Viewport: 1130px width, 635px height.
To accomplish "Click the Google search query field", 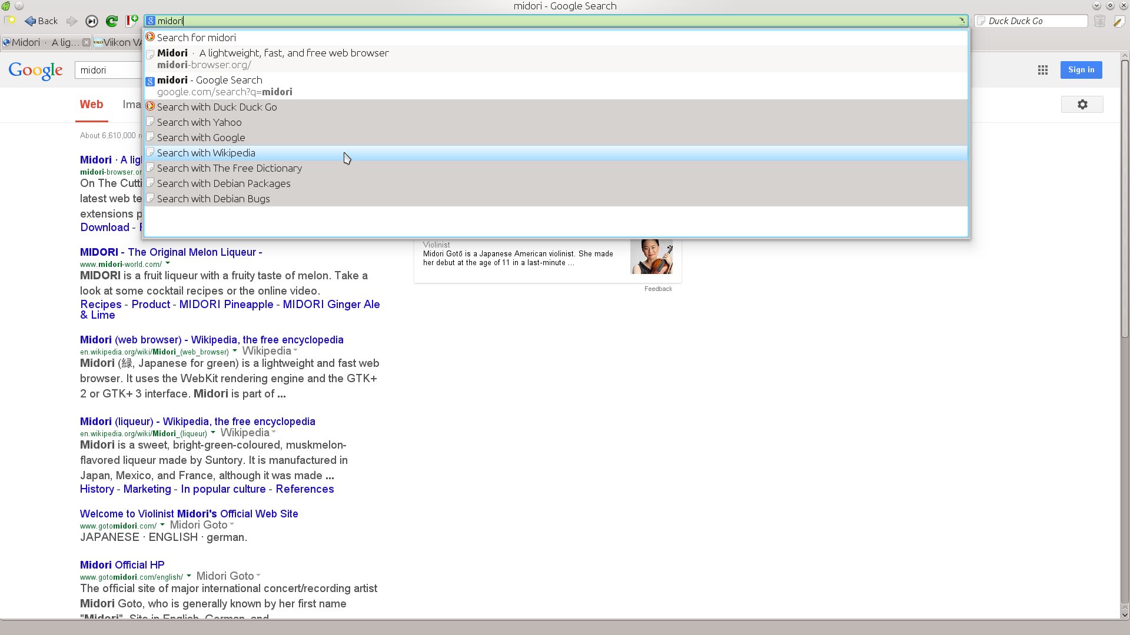I will (x=109, y=70).
